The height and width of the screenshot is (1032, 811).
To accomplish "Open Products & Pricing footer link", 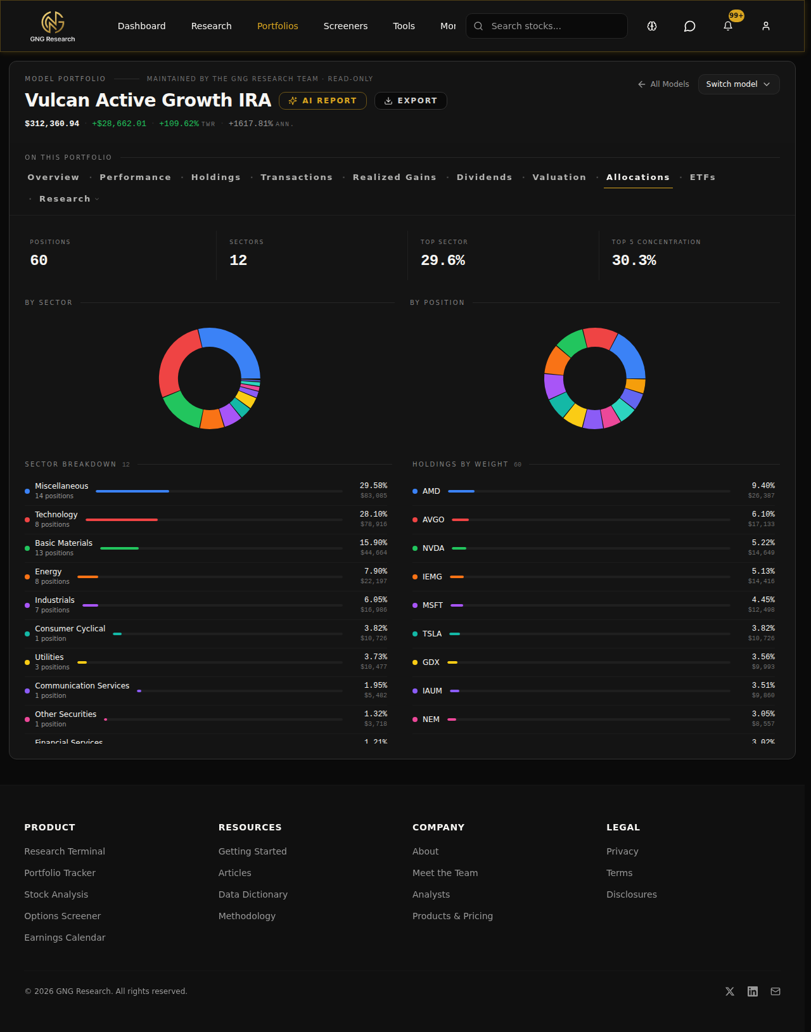I will (x=452, y=916).
